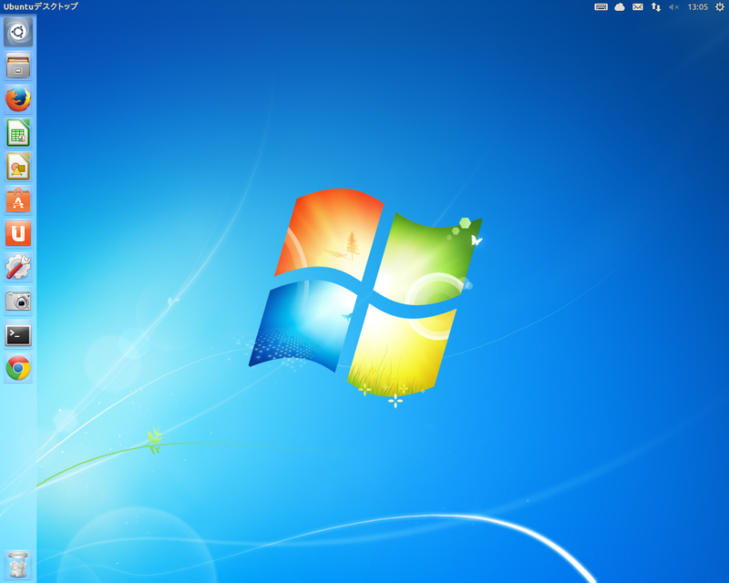Screen dimensions: 729x583
Task: Open the Screenshot camera tool
Action: point(16,302)
